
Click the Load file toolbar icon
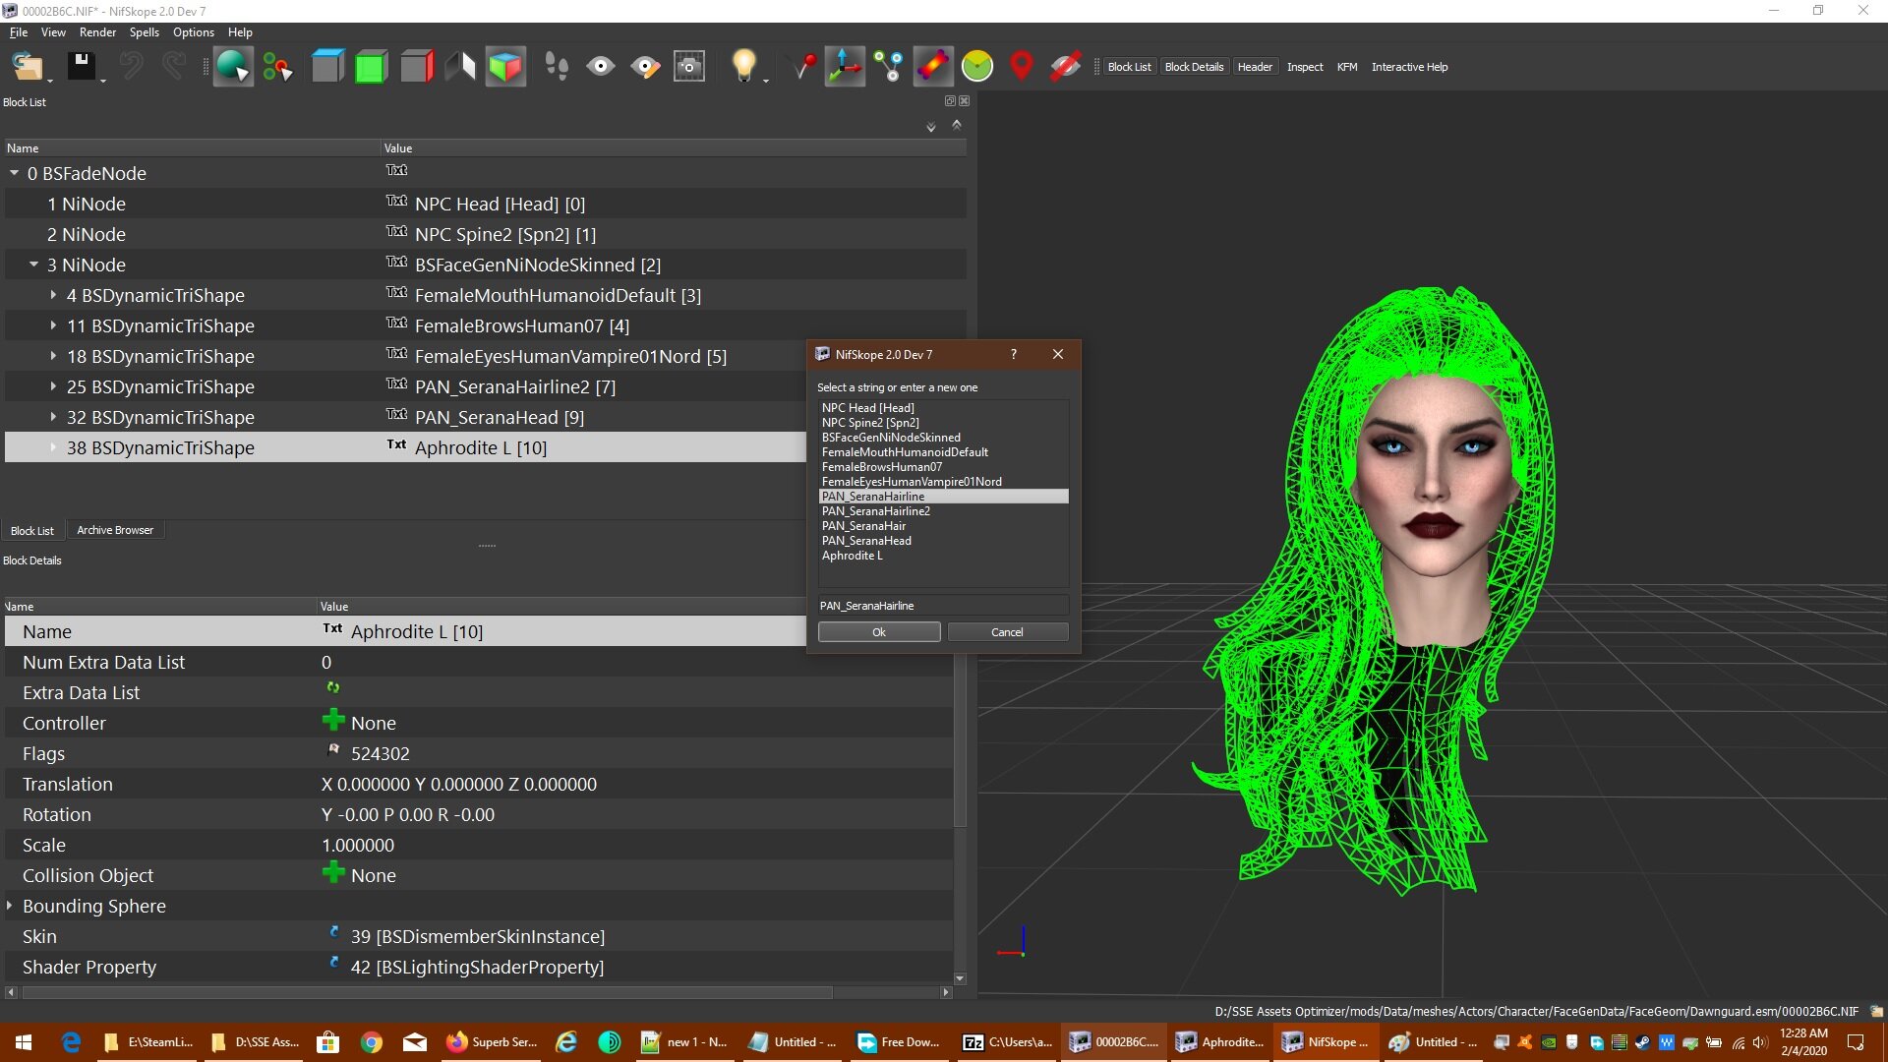(27, 67)
